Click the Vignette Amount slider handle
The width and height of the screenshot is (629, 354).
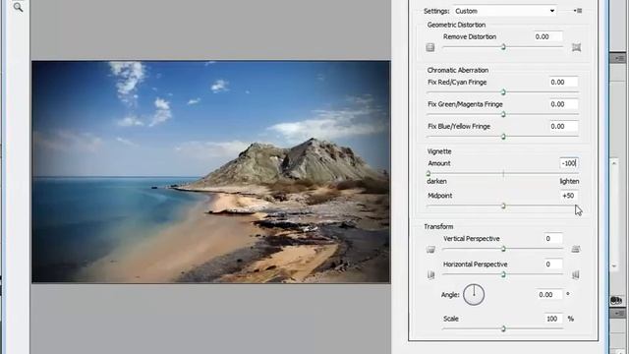429,174
